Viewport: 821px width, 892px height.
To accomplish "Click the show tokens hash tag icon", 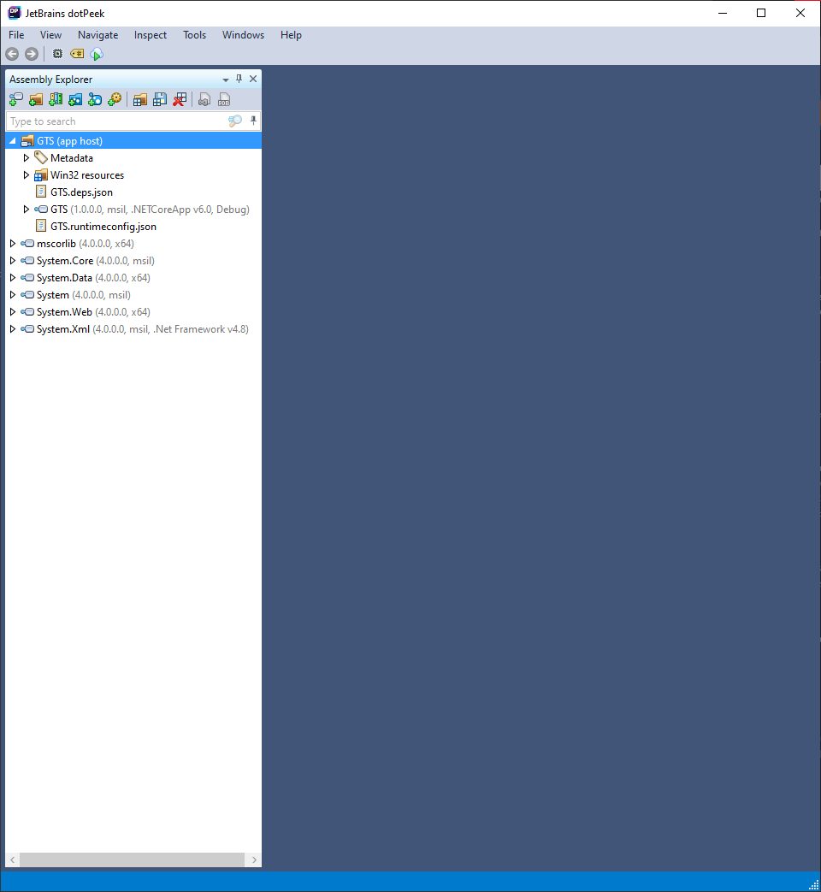I will tap(77, 54).
